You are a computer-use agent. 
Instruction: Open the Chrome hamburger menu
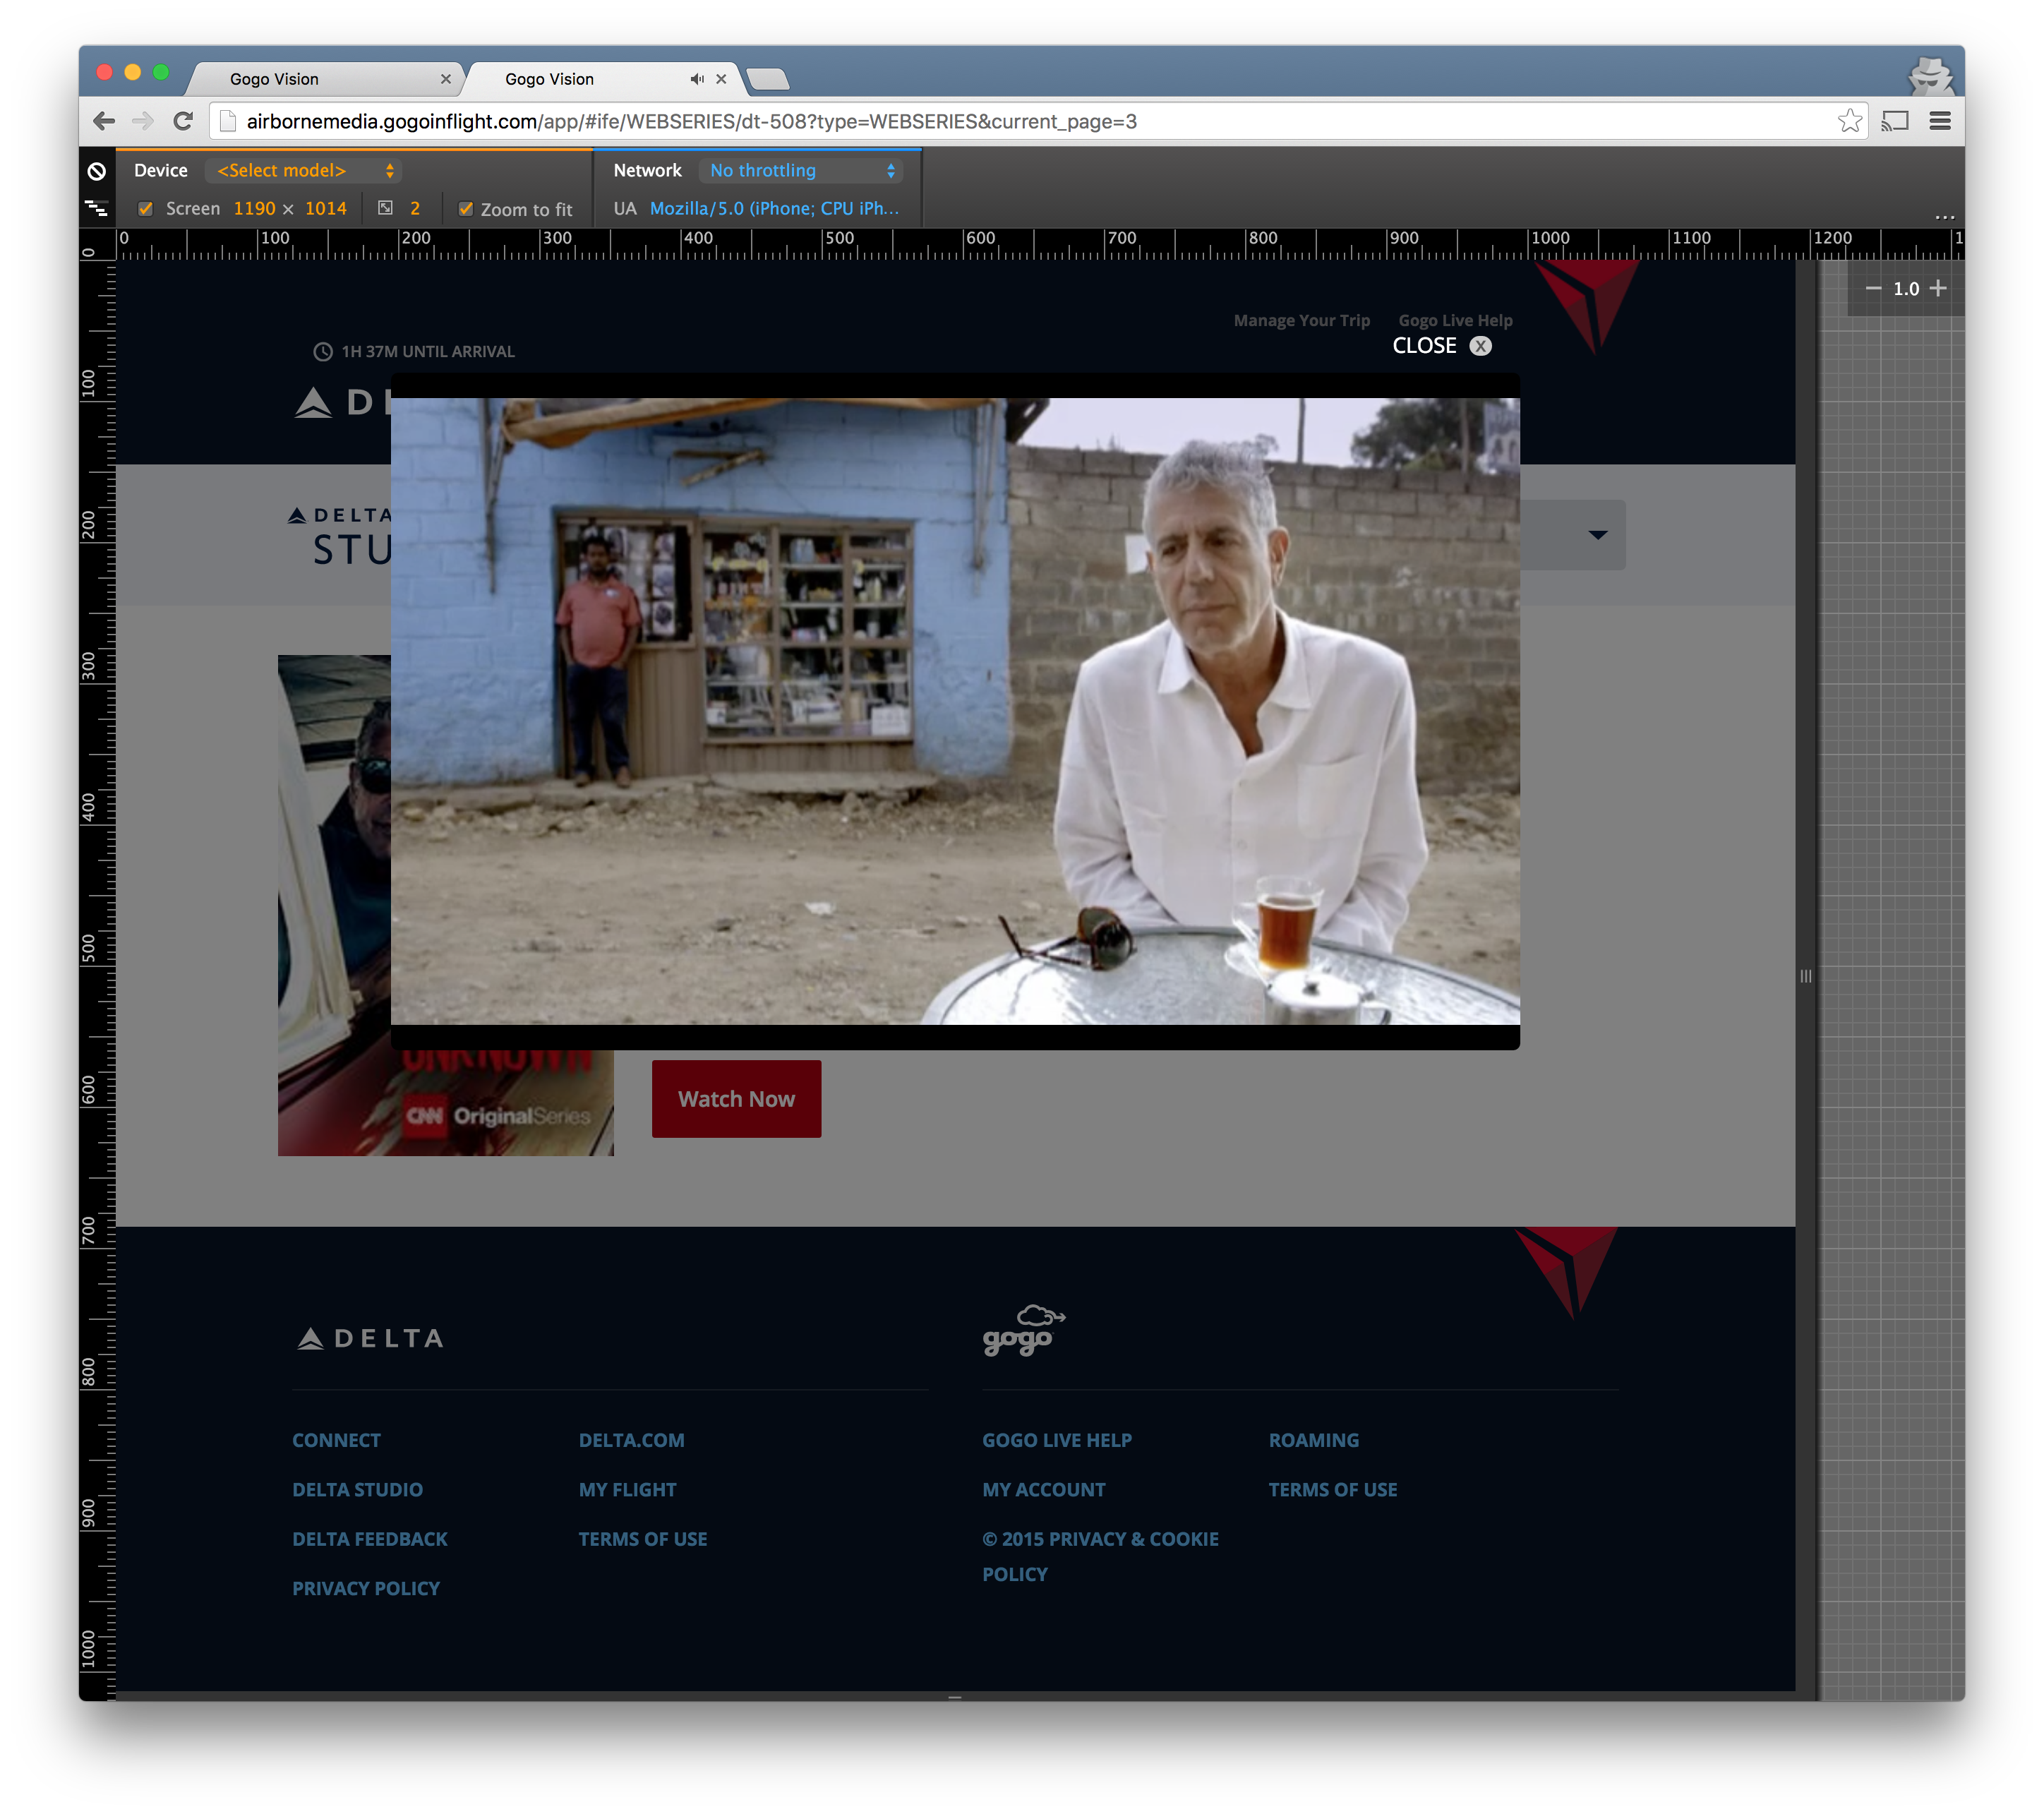1940,121
